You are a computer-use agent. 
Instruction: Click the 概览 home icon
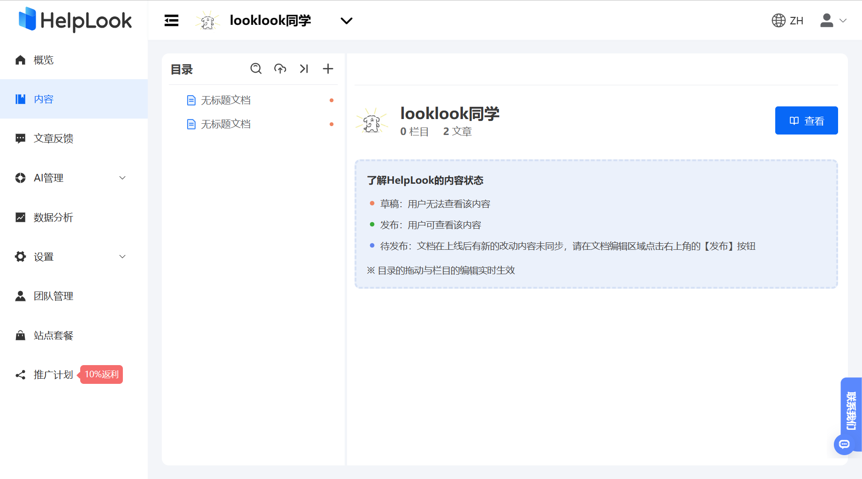(x=20, y=60)
